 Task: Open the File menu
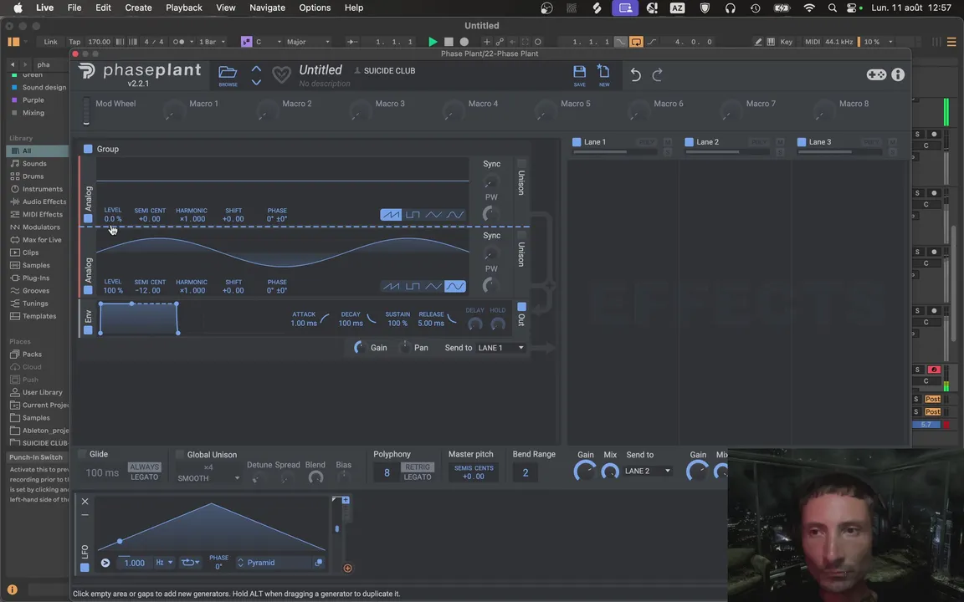pyautogui.click(x=74, y=8)
